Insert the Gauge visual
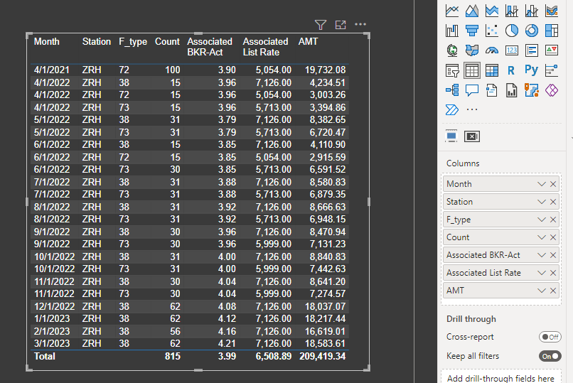Image resolution: width=573 pixels, height=383 pixels. tap(491, 50)
